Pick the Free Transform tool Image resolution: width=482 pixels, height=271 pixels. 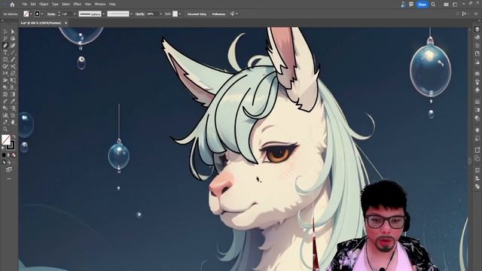pos(13,81)
